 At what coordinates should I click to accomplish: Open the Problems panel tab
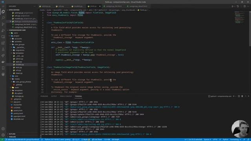[x=44, y=96]
